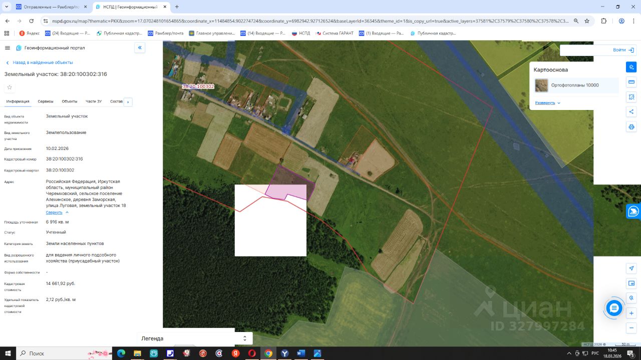Open the Chrome tab search dropdown
This screenshot has width=641, height=360.
(x=7, y=6)
